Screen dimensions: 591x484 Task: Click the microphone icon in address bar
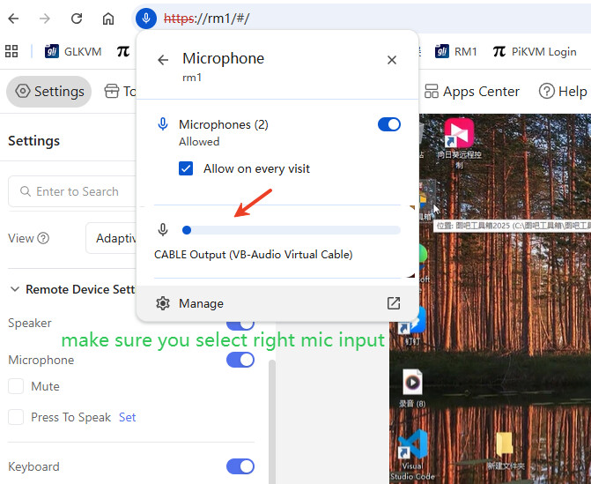147,18
